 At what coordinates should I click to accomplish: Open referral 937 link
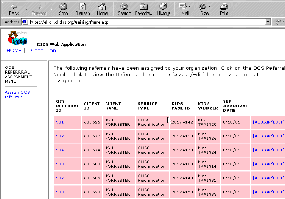tap(60, 178)
